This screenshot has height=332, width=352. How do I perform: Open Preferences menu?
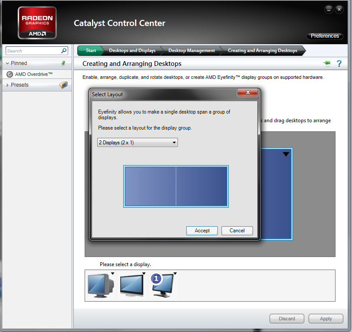pos(325,36)
